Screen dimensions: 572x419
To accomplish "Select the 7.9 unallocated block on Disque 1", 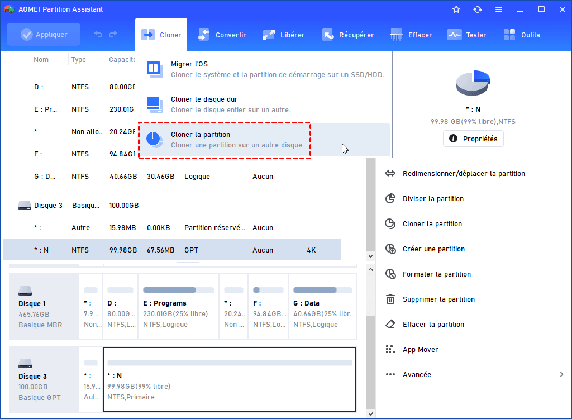I will [91, 307].
